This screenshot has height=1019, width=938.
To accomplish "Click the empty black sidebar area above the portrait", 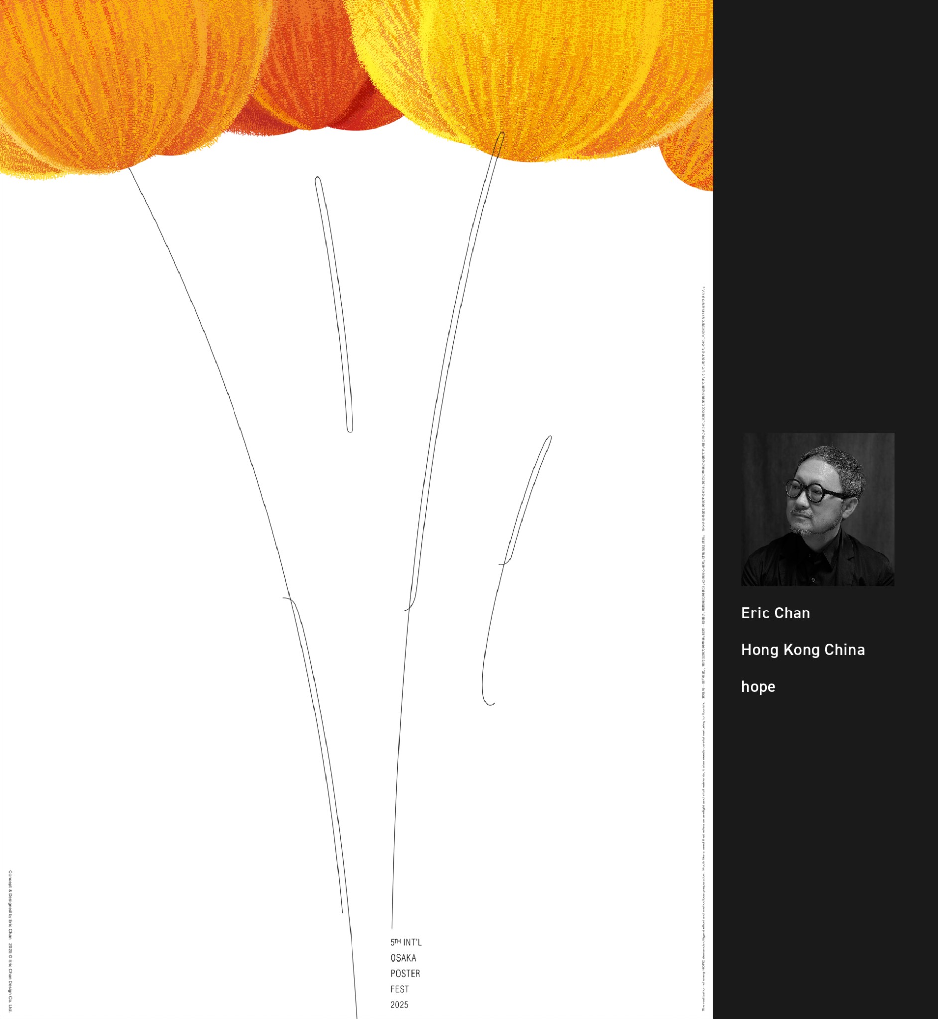I will [825, 213].
